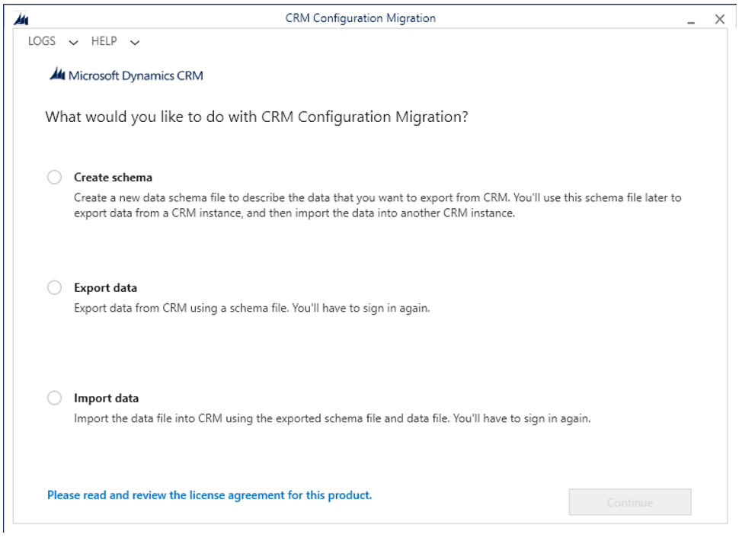Click the bold "Create schema" label text
This screenshot has width=742, height=538.
click(x=113, y=178)
